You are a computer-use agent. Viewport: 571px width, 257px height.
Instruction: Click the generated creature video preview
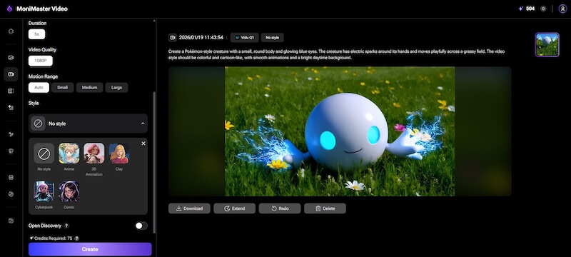pyautogui.click(x=340, y=131)
